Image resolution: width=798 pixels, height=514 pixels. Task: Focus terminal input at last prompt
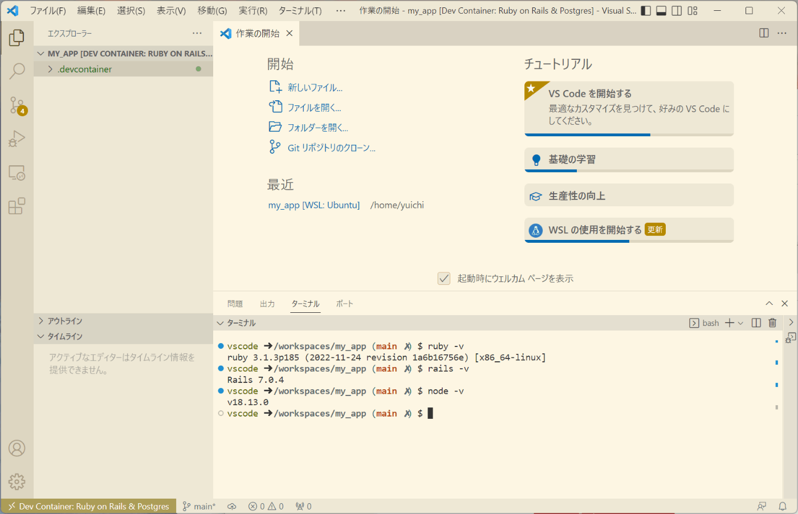click(x=430, y=413)
